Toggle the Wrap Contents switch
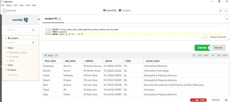Image resolution: width=230 pixels, height=102 pixels. 204,37
